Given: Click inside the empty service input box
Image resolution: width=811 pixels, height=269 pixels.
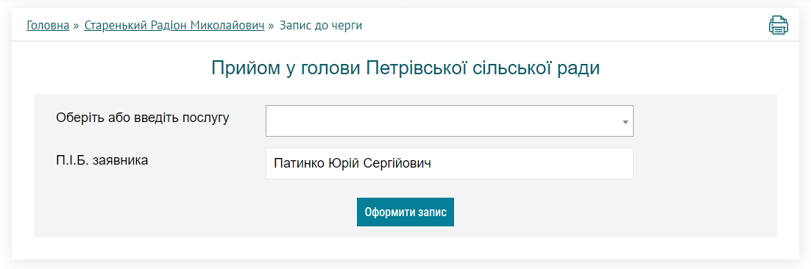Looking at the screenshot, I should (442, 121).
